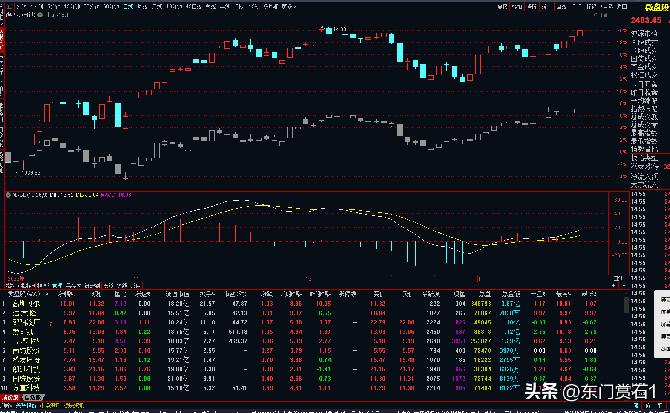Click the 画线 drawing tool button

pos(562,6)
